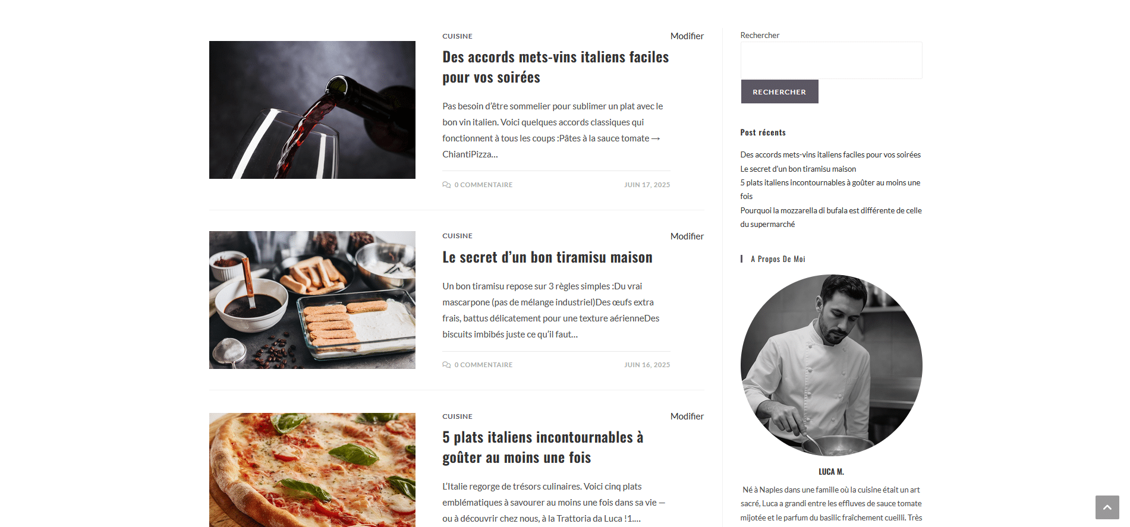Click the RECHERCHER button
The image size is (1130, 527).
pyautogui.click(x=779, y=91)
